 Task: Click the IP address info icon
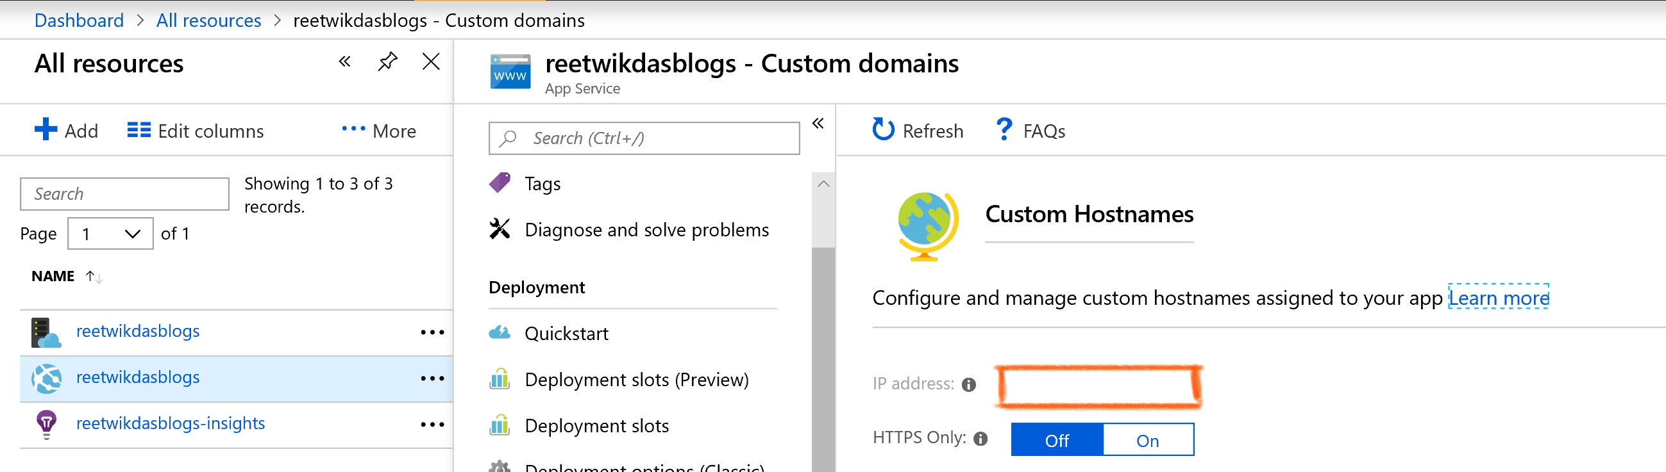click(969, 385)
